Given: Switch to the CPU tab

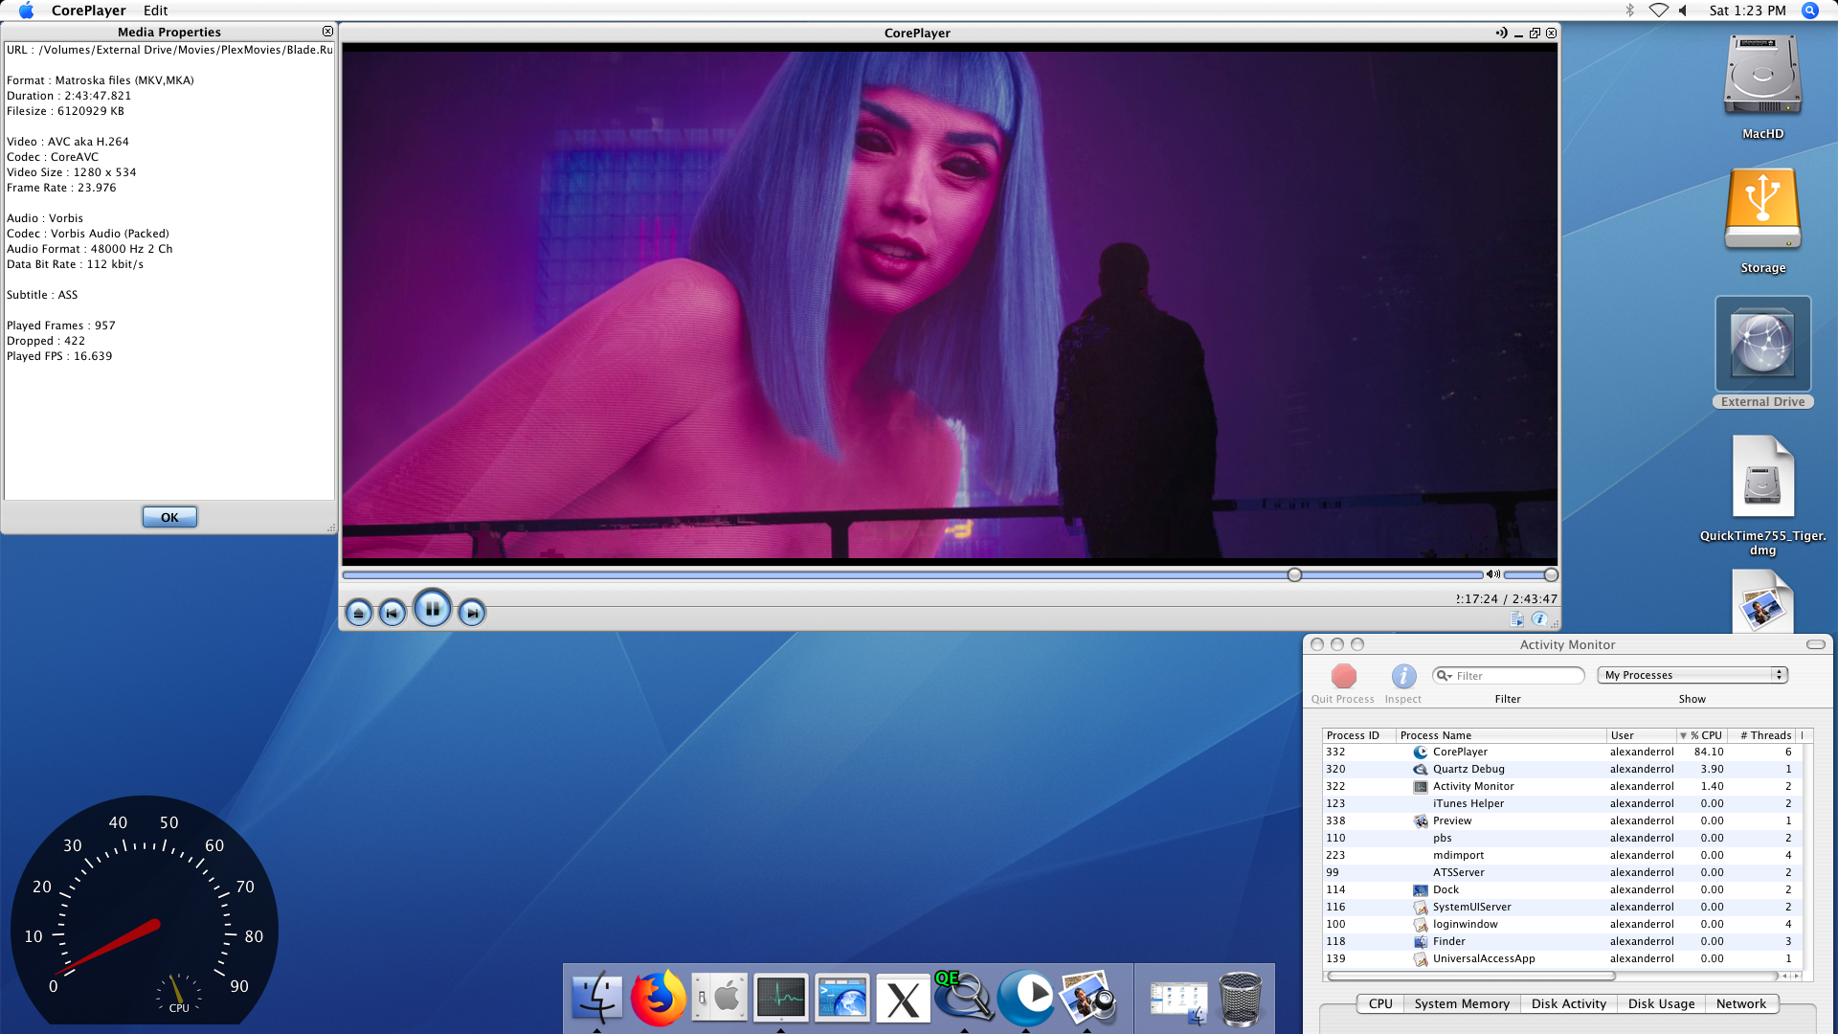Looking at the screenshot, I should [1380, 1003].
